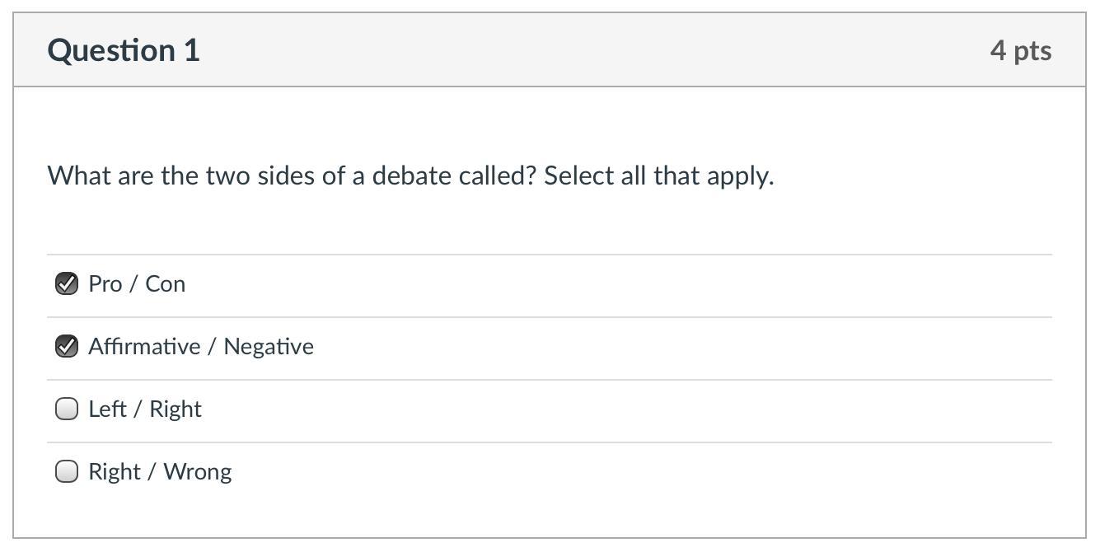Uncheck the Pro / Con checkbox

(x=67, y=283)
